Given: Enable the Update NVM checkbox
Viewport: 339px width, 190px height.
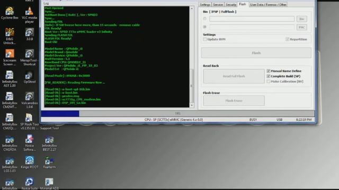Looking at the screenshot, I should click(205, 39).
